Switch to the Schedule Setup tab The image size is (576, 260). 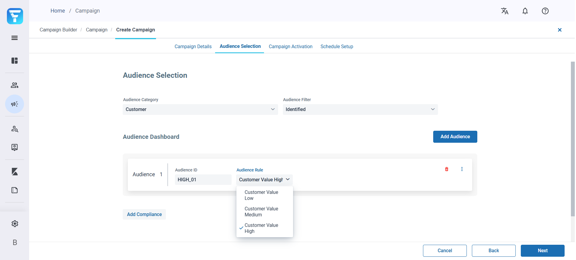coord(337,47)
